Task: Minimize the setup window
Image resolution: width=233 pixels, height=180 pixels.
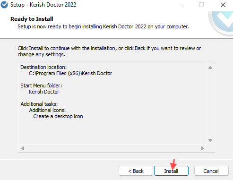Action: [x=180, y=5]
